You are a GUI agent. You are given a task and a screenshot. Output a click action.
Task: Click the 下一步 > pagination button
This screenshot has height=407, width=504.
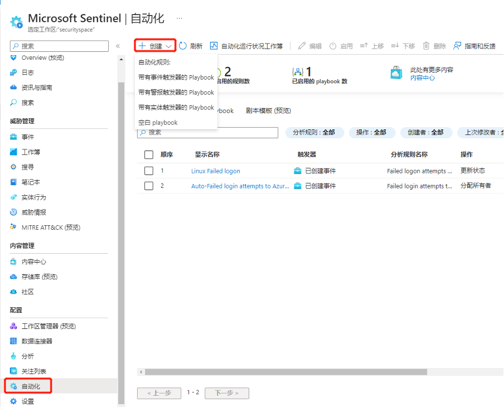pyautogui.click(x=227, y=393)
